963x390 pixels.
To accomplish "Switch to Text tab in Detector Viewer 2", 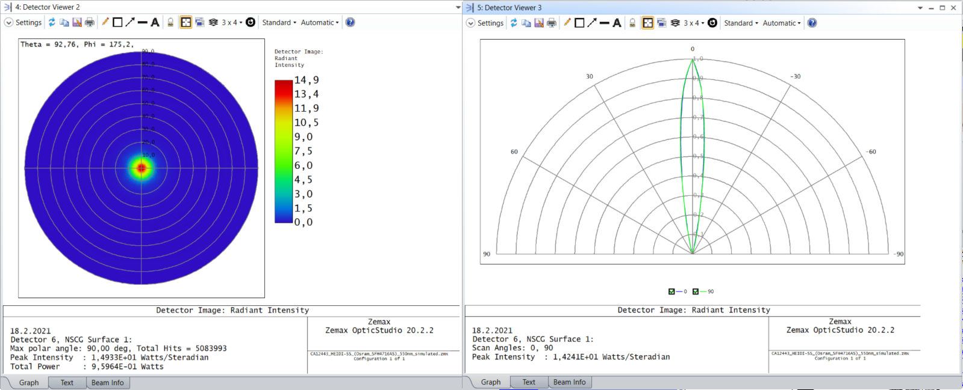I will click(67, 382).
